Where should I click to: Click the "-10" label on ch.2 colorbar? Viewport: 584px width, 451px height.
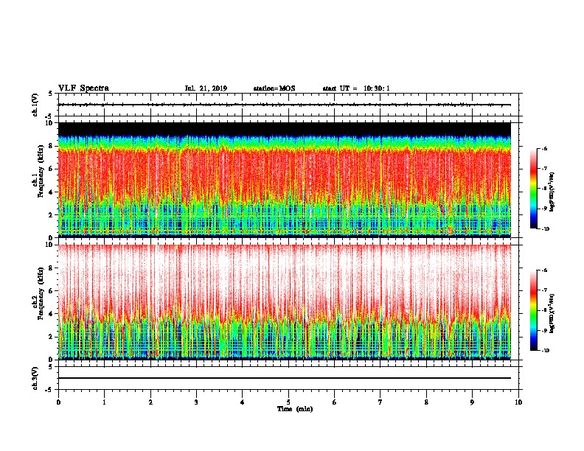[545, 351]
